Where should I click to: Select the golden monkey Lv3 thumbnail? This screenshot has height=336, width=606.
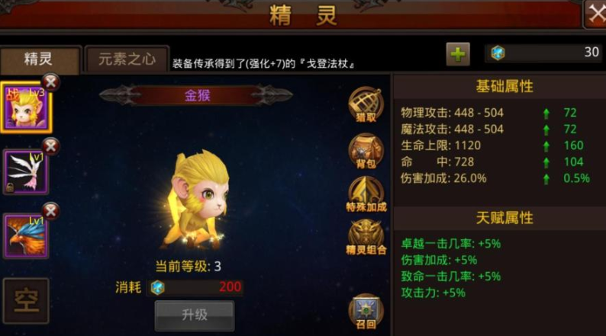click(x=25, y=107)
